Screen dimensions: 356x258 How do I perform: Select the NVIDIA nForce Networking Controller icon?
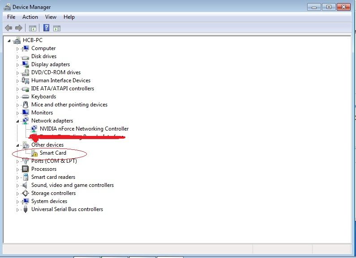(x=34, y=129)
